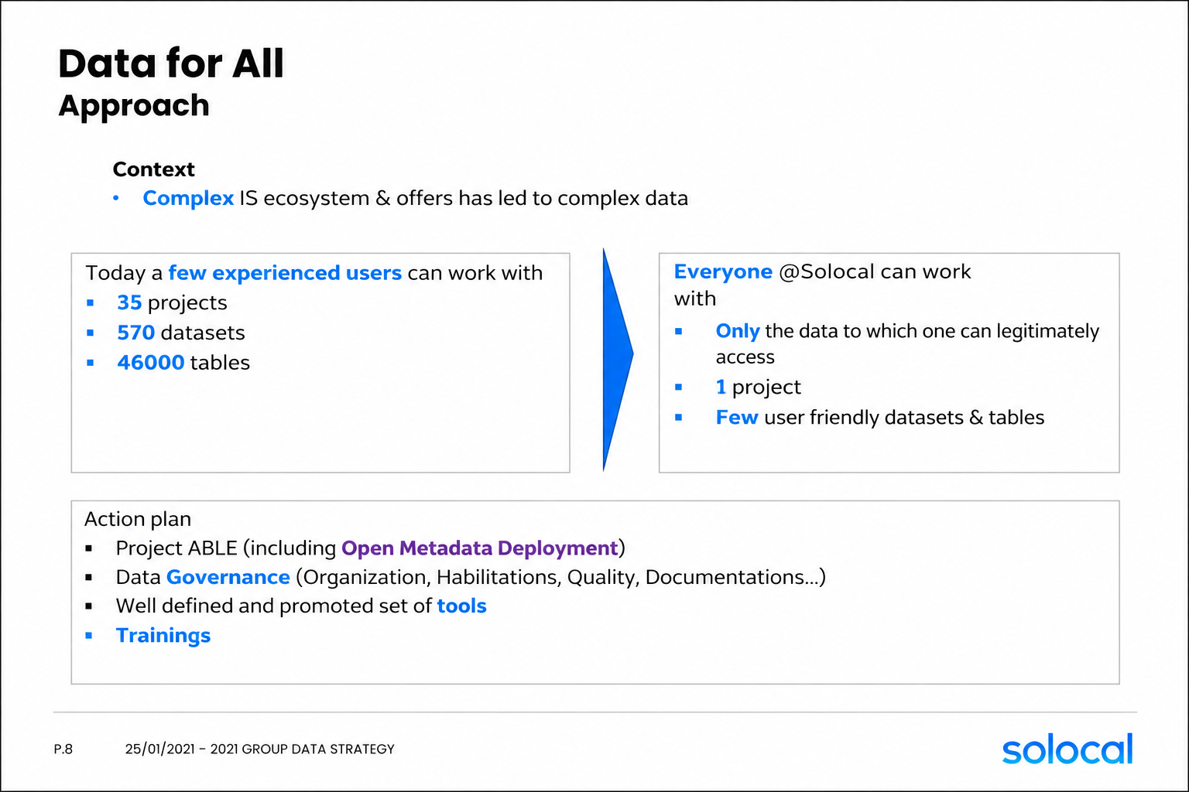Click 'few experienced users' text
This screenshot has width=1189, height=792.
tap(285, 273)
